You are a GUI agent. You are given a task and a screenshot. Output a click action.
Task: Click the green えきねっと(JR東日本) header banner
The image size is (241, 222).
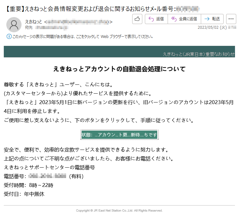click(x=119, y=52)
